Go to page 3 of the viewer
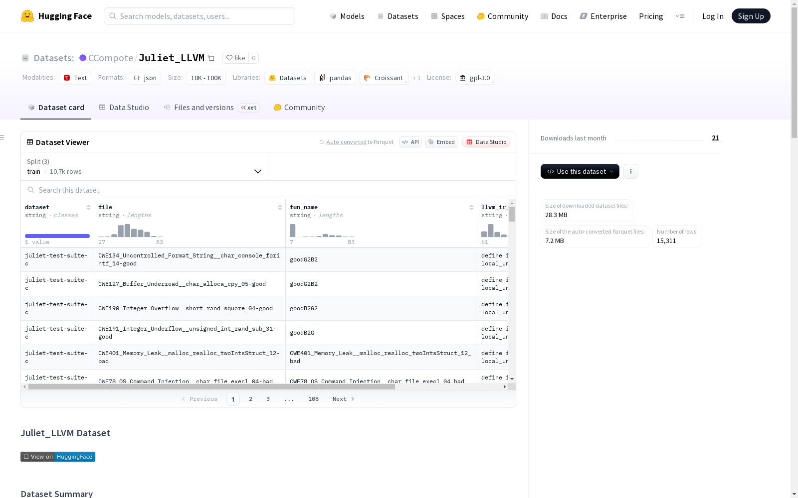798x498 pixels. click(x=268, y=399)
